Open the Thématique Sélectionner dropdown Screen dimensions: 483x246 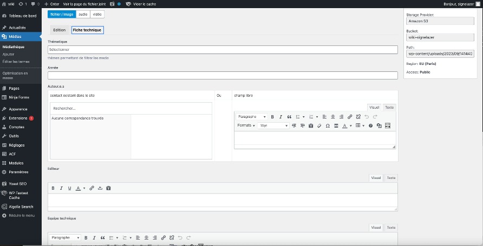click(x=223, y=50)
